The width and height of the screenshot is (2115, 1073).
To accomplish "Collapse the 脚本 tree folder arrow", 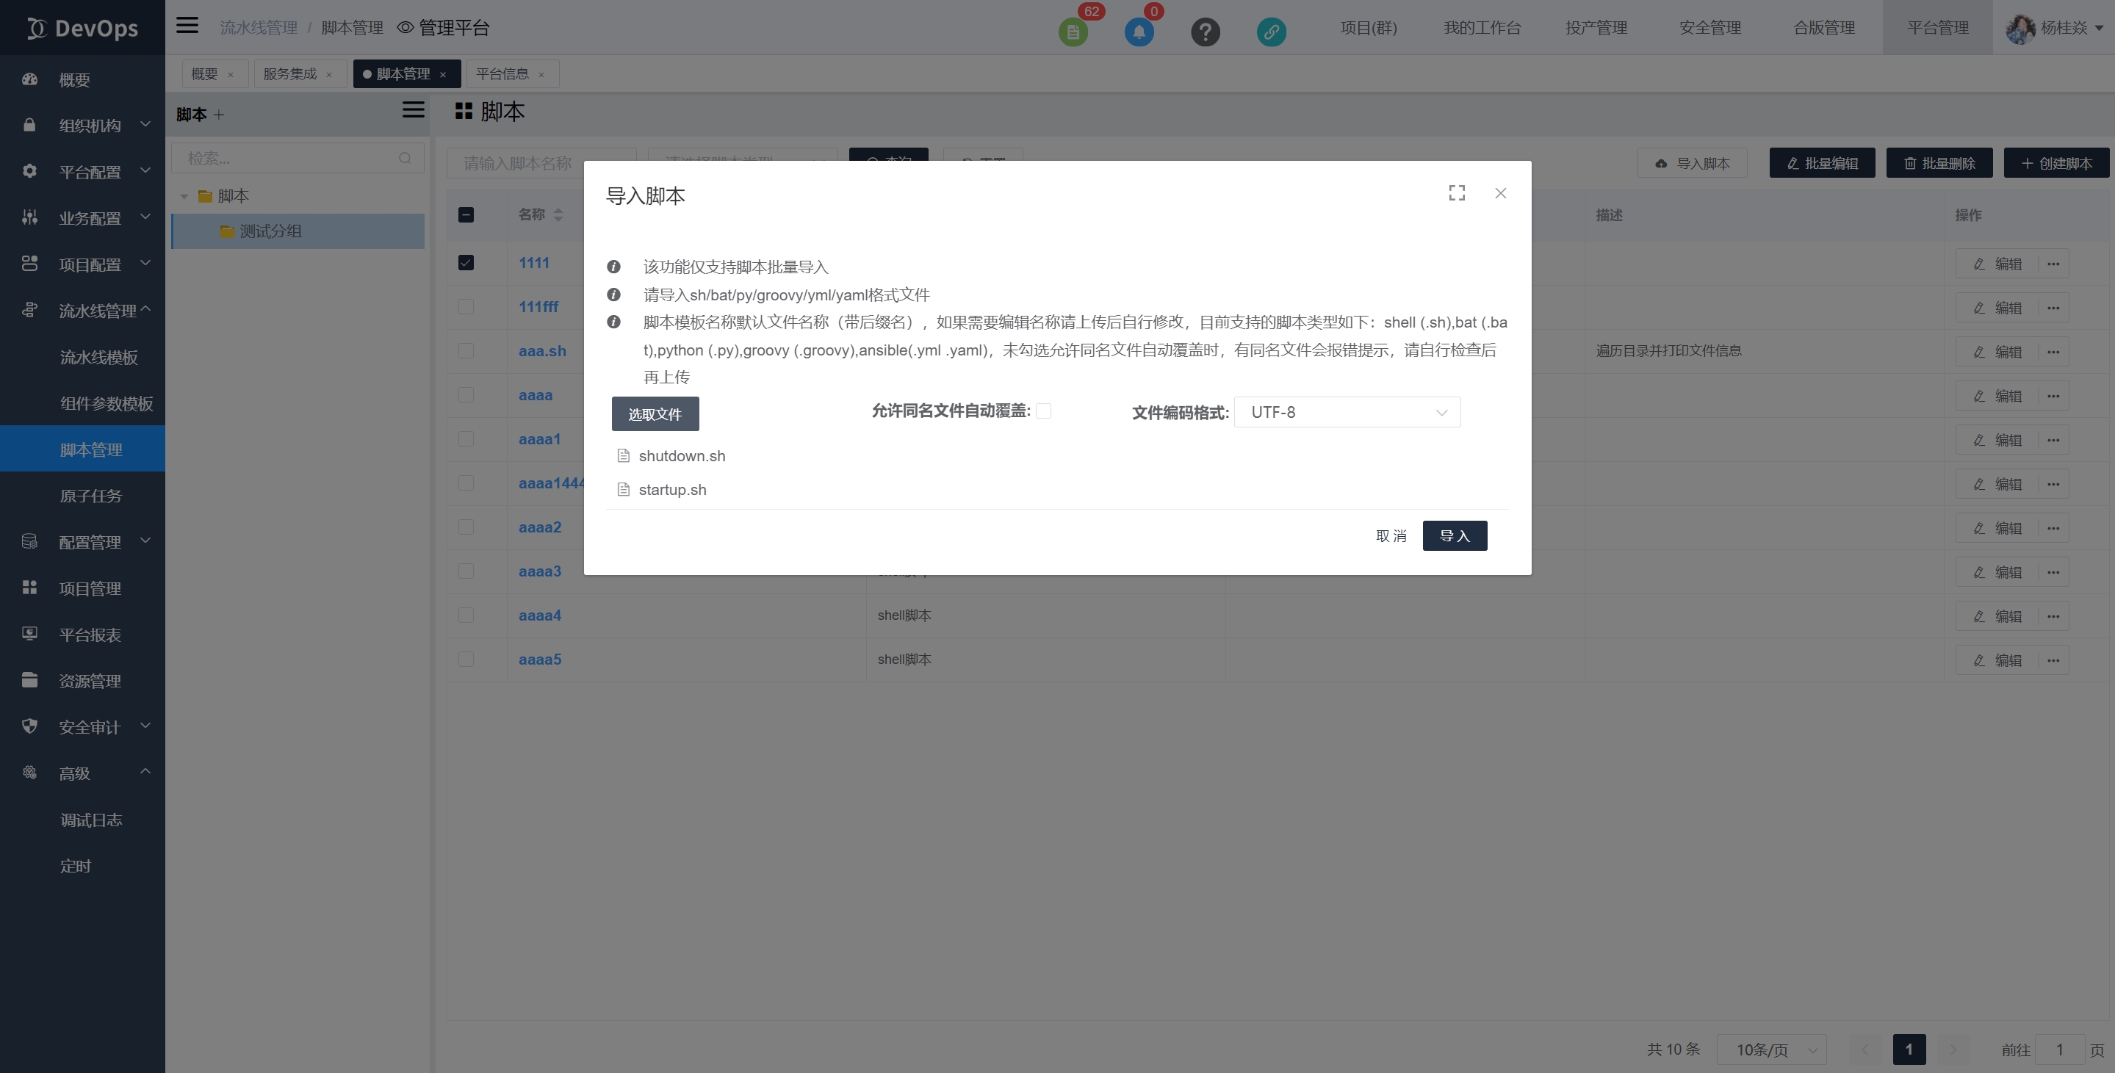I will pos(184,196).
